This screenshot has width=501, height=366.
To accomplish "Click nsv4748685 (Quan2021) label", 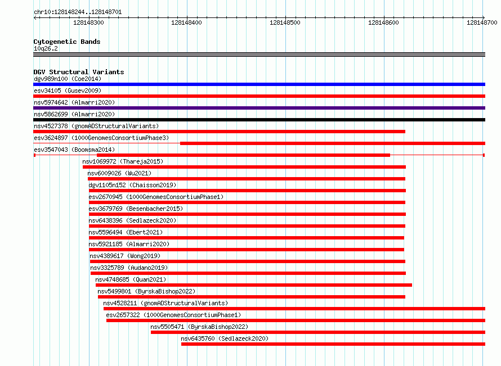I will pos(131,279).
